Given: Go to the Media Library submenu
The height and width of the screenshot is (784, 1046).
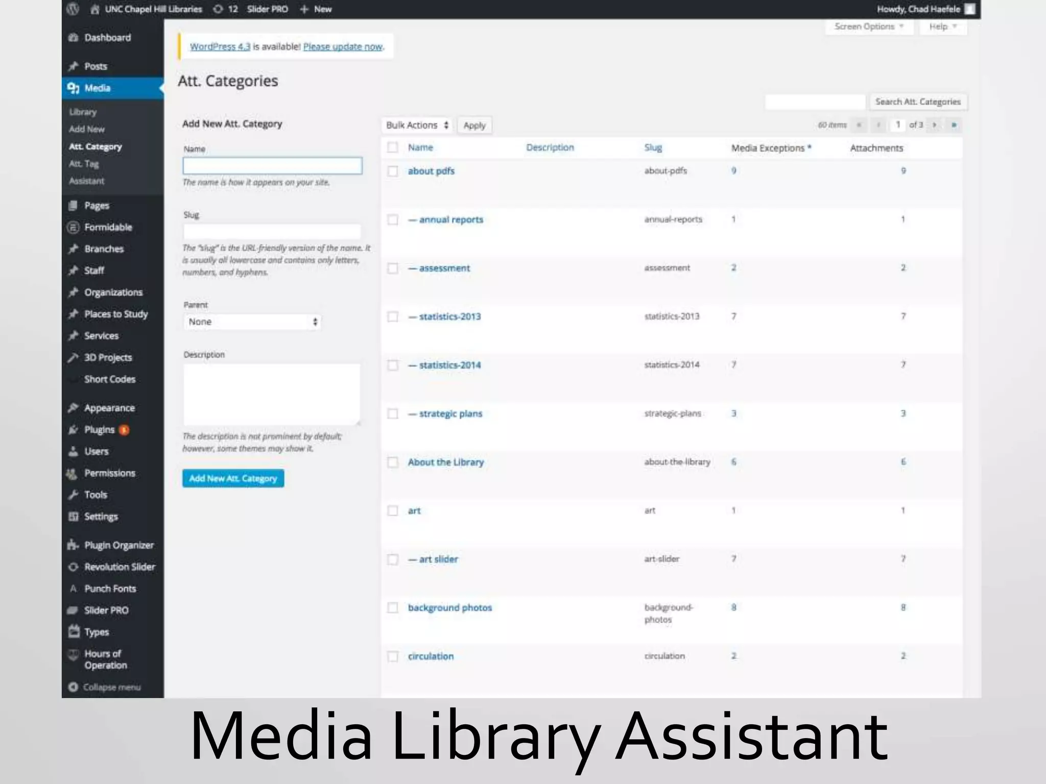Looking at the screenshot, I should click(x=83, y=112).
